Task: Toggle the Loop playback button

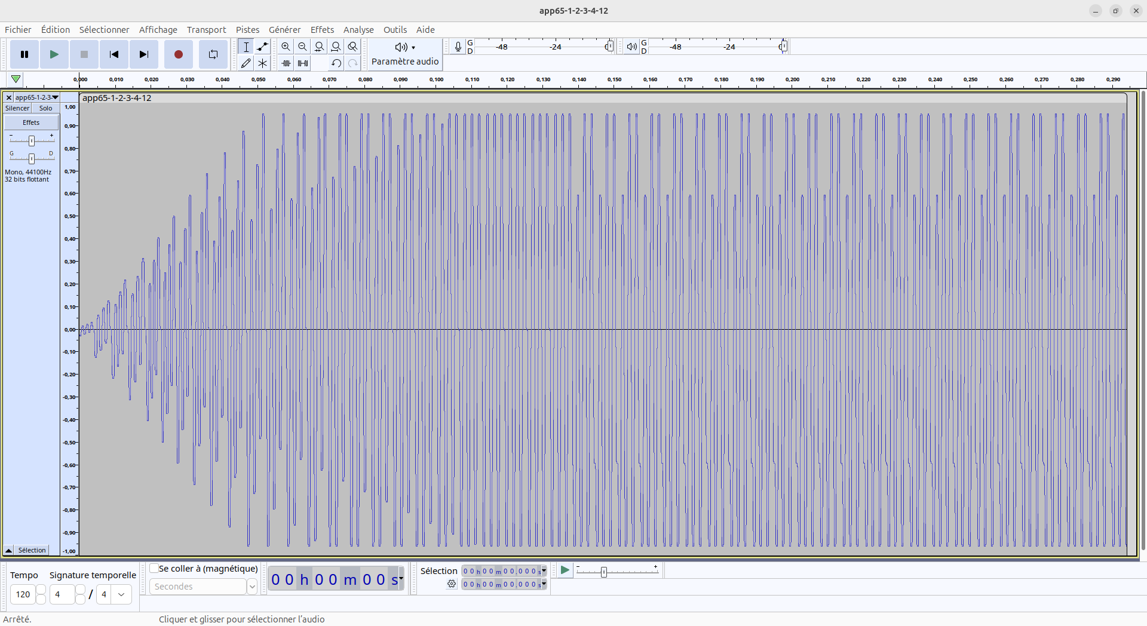Action: coord(213,54)
